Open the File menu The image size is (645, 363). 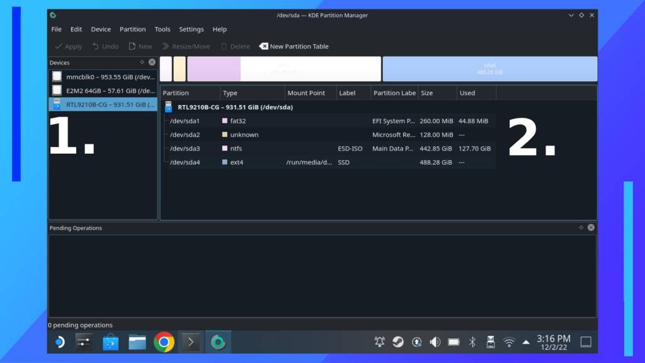pyautogui.click(x=56, y=29)
